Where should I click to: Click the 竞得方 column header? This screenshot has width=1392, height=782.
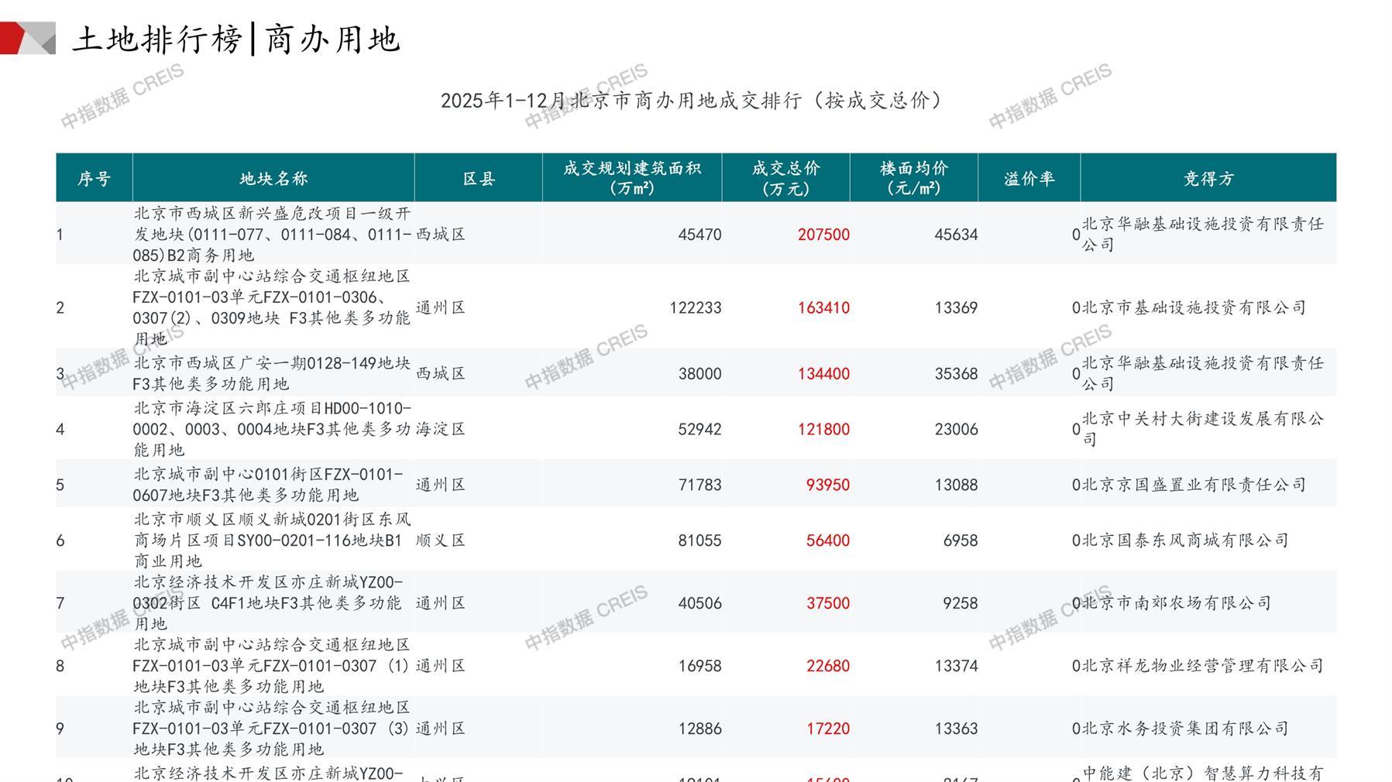coord(1208,179)
